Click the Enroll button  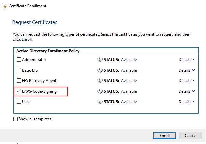tap(165, 135)
